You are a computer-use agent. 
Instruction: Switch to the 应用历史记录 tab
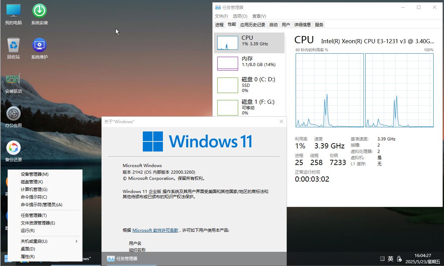click(x=253, y=25)
